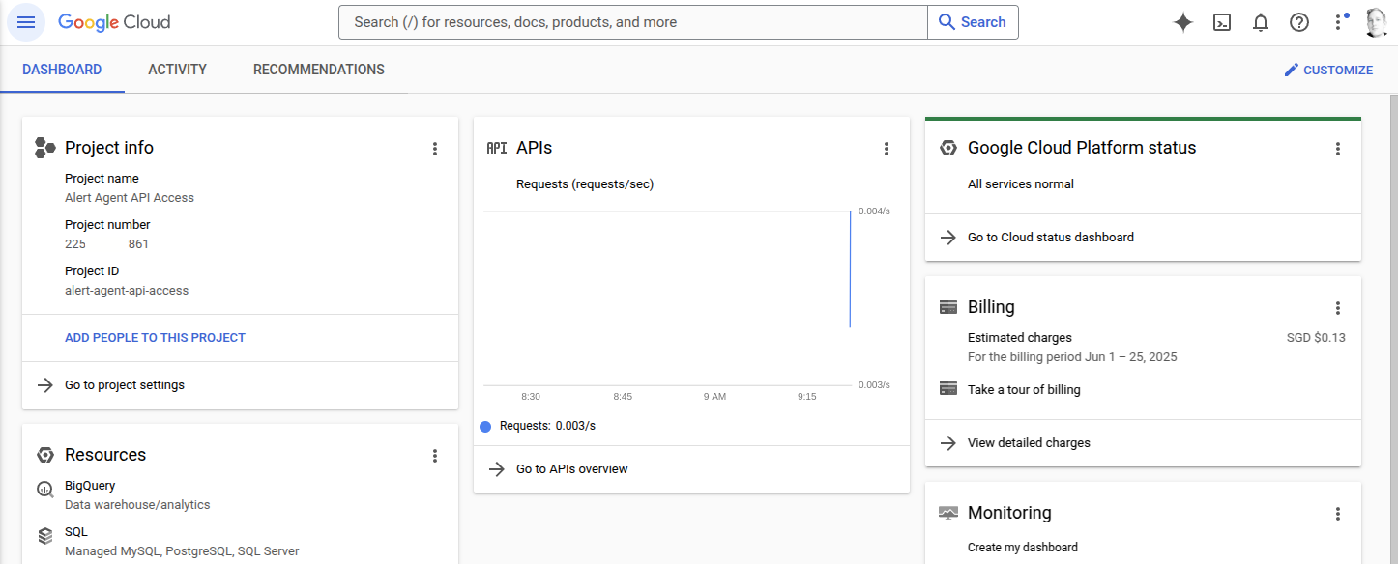Click the Alert Agent API Access project name

[x=130, y=198]
